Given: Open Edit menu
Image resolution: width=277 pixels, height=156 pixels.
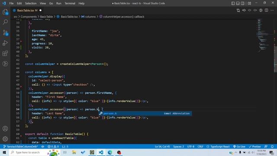Looking at the screenshot, I should click(x=19, y=3).
